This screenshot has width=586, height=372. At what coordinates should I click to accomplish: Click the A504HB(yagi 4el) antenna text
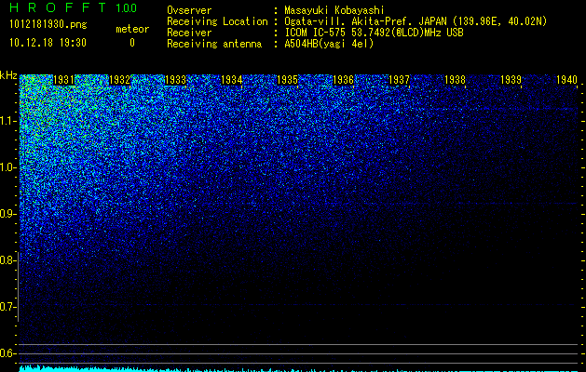329,44
